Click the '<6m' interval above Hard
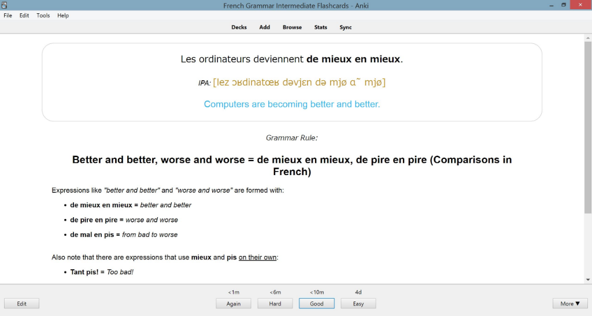 275,292
